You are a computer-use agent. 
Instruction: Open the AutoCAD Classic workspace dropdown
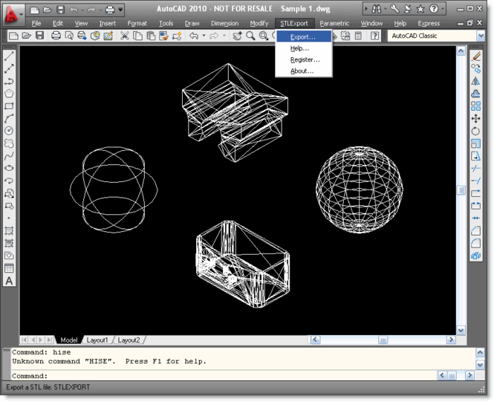coord(481,36)
